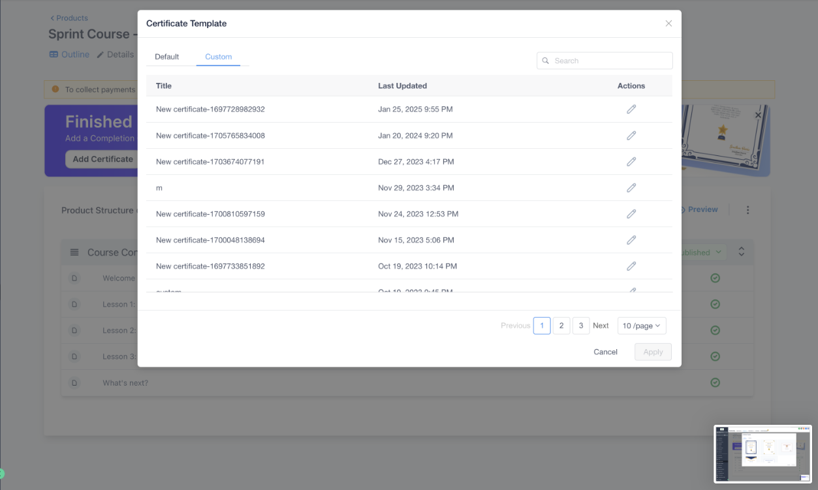
Task: Edit certificate 1697733851892 with pencil icon
Action: [631, 266]
